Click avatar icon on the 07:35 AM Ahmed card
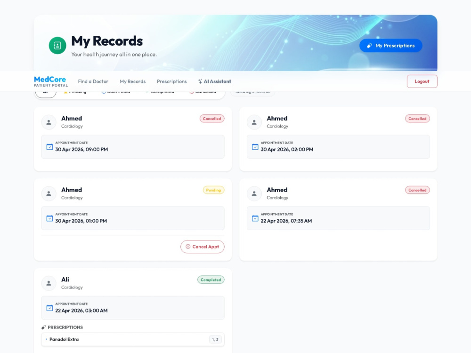 point(254,193)
